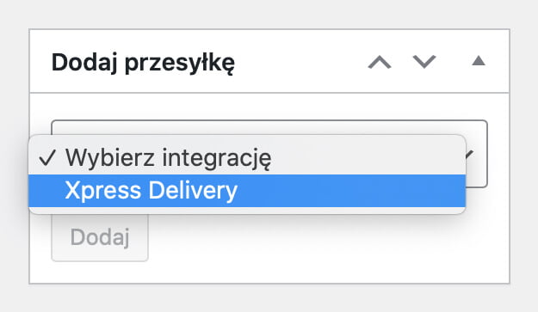Screen dimensions: 538x312
Task: Move Dodaj przesyłkę panel down
Action: (x=424, y=62)
